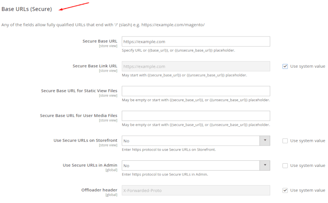Check Use system value for Secure URLs on Storefront
The height and width of the screenshot is (203, 328).
click(285, 141)
